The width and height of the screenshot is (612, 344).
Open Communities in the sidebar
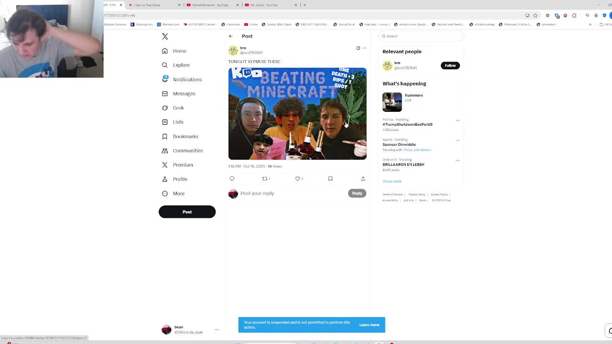pos(182,150)
